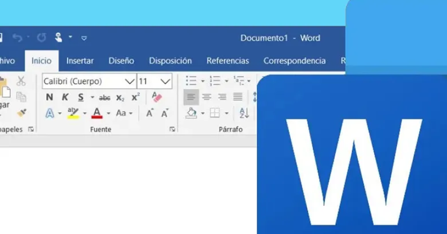The height and width of the screenshot is (234, 447).
Task: Apply the red font color swatch
Action: (x=97, y=113)
